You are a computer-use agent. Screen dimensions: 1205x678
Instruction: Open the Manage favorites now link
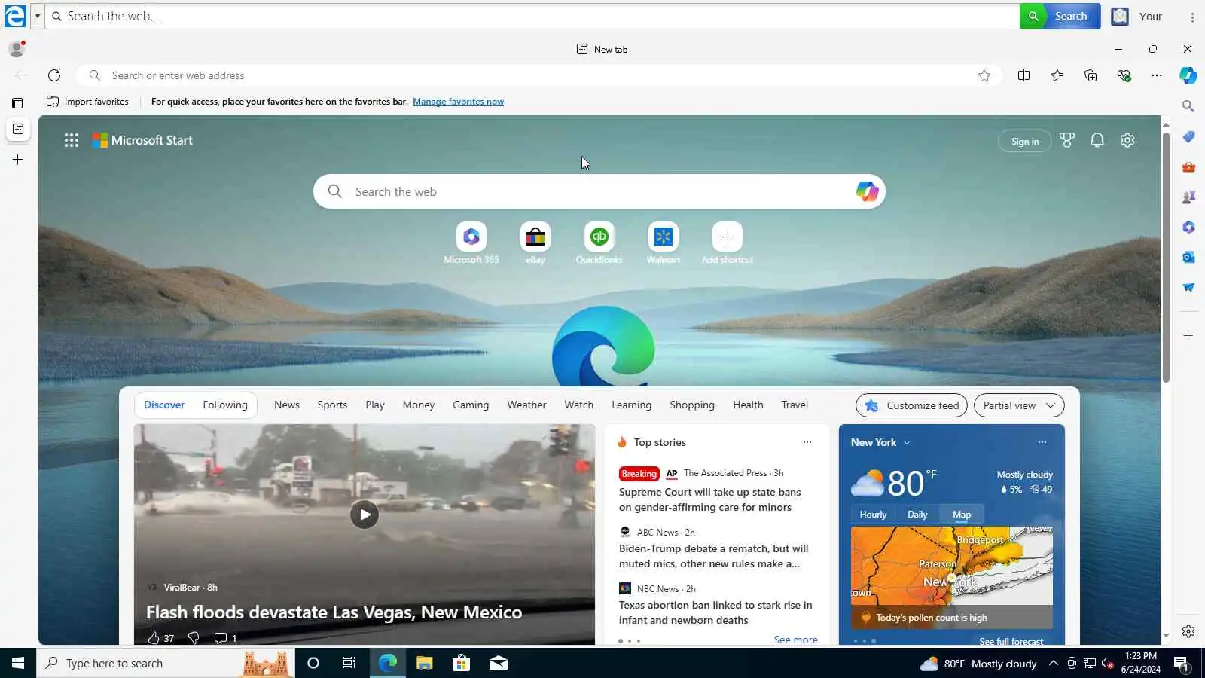pos(458,102)
